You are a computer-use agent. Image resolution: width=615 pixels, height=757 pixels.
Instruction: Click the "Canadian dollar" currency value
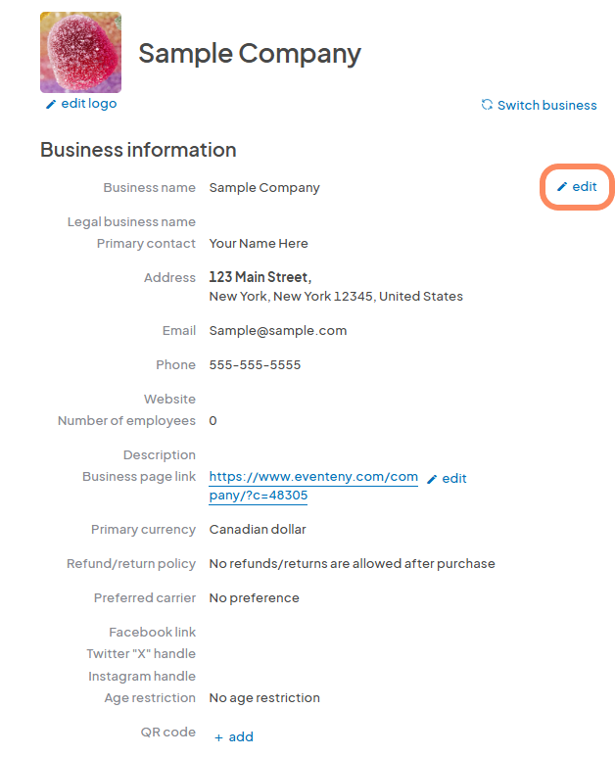[258, 530]
